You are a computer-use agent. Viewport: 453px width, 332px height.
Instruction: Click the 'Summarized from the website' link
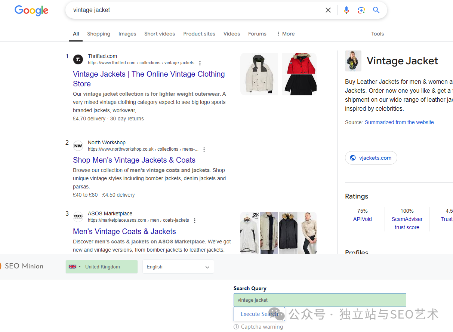pos(399,122)
